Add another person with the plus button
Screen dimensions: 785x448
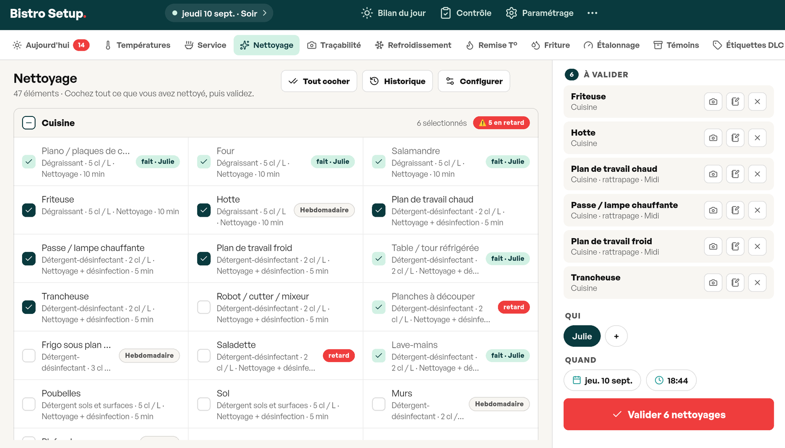616,336
